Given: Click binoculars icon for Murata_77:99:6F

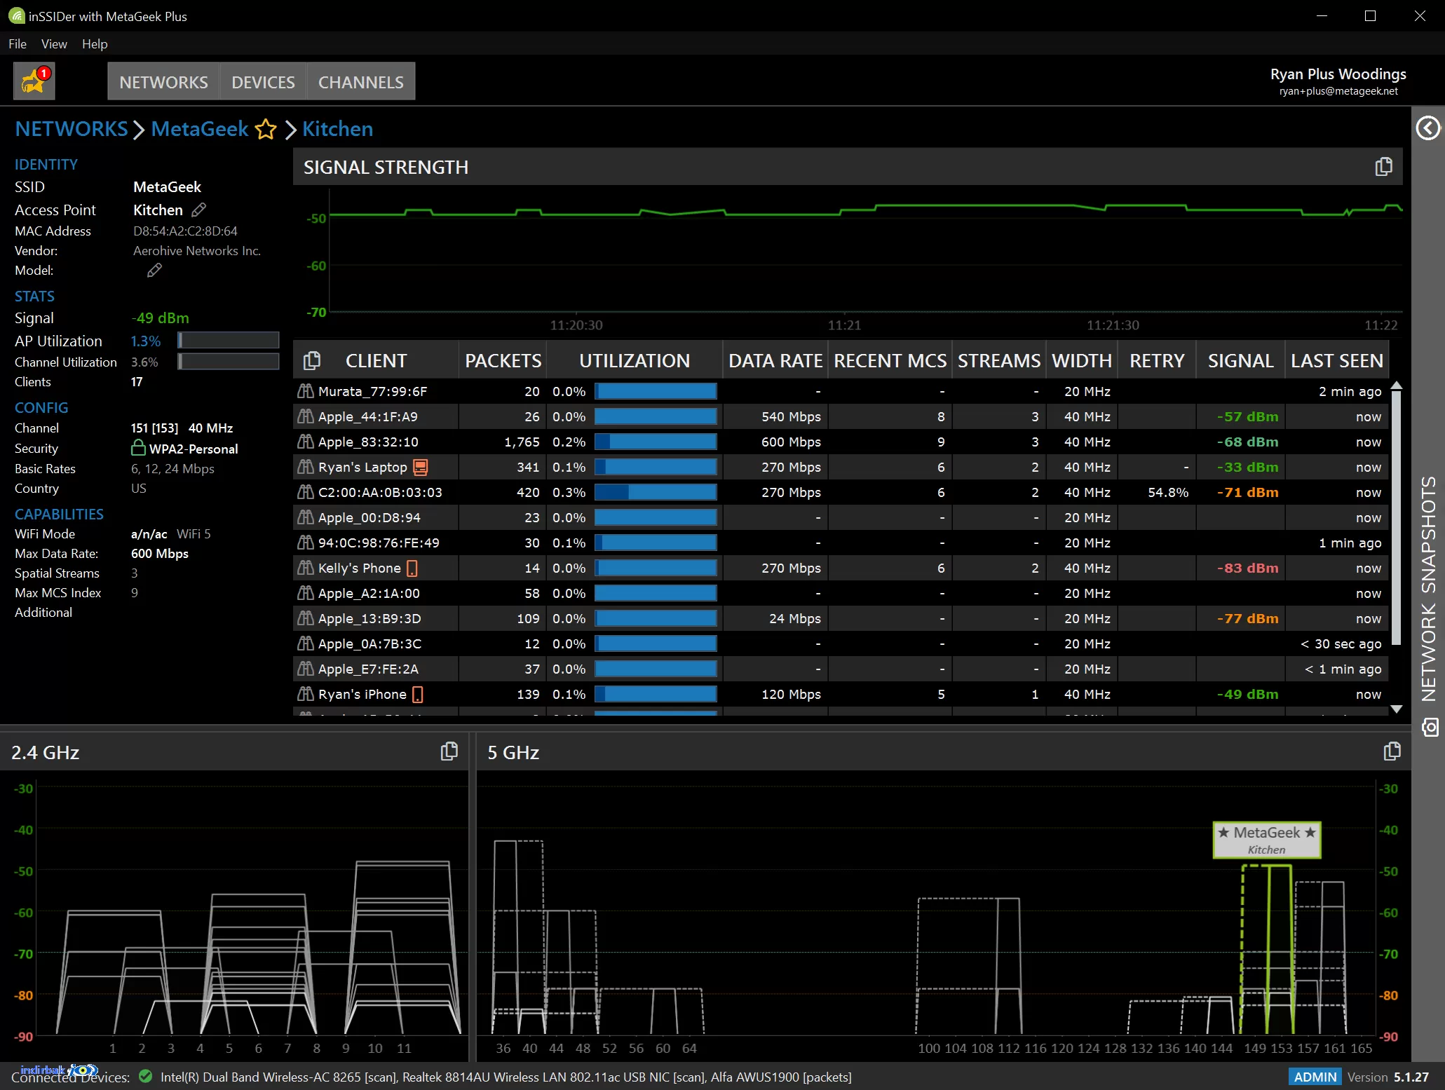Looking at the screenshot, I should point(305,391).
